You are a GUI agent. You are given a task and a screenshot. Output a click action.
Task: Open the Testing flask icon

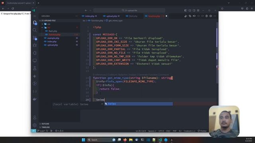(x=35, y=68)
